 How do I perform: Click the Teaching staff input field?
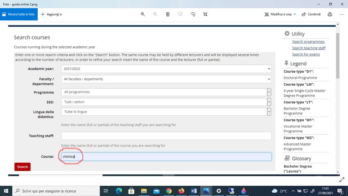(x=166, y=136)
